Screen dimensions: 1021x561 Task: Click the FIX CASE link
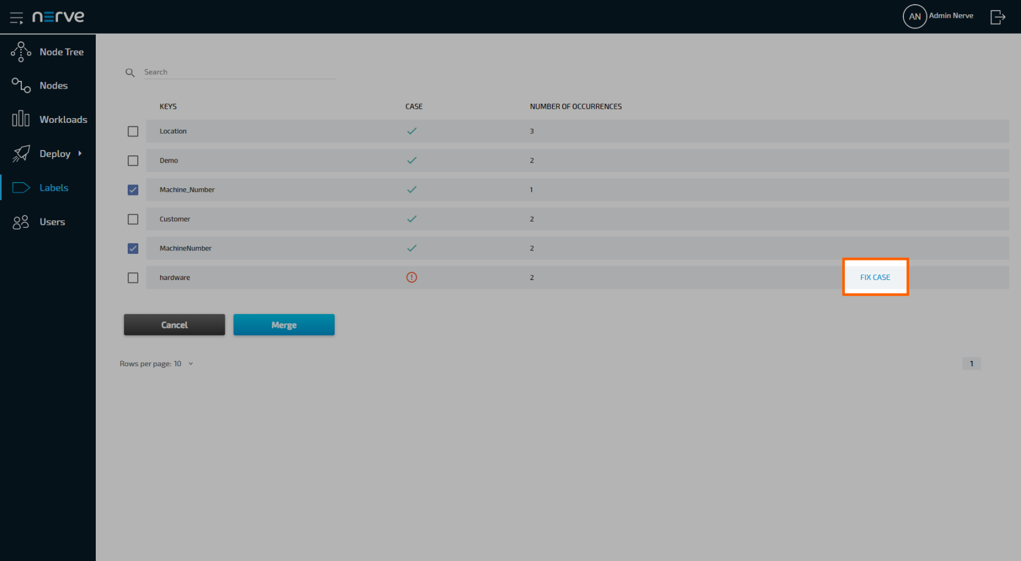click(x=875, y=278)
